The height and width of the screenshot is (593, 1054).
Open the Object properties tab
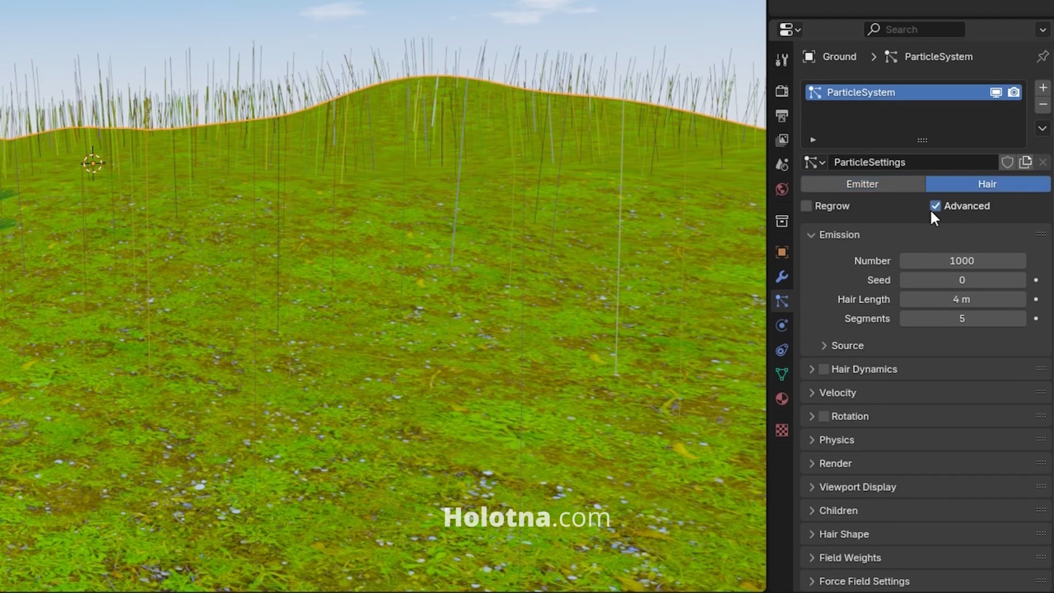[781, 252]
